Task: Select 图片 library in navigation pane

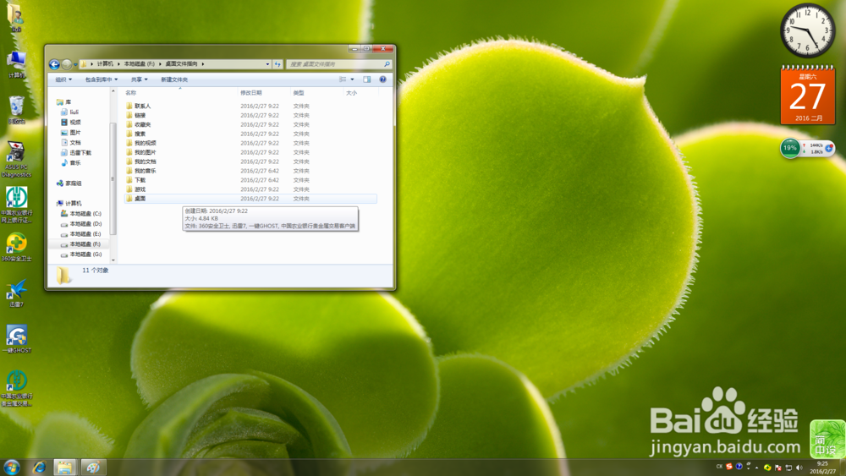Action: (x=71, y=133)
